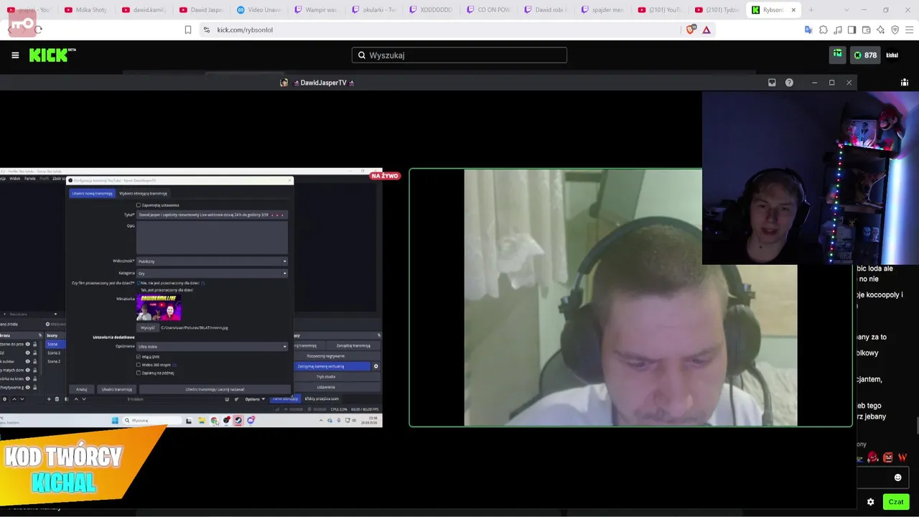Screen dimensions: 919x517
Task: Open the 878 points balance button
Action: pos(865,55)
